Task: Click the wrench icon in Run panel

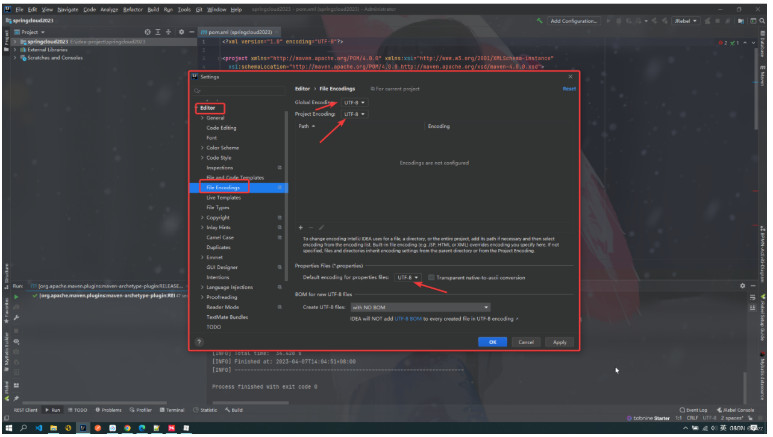Action: [x=16, y=318]
